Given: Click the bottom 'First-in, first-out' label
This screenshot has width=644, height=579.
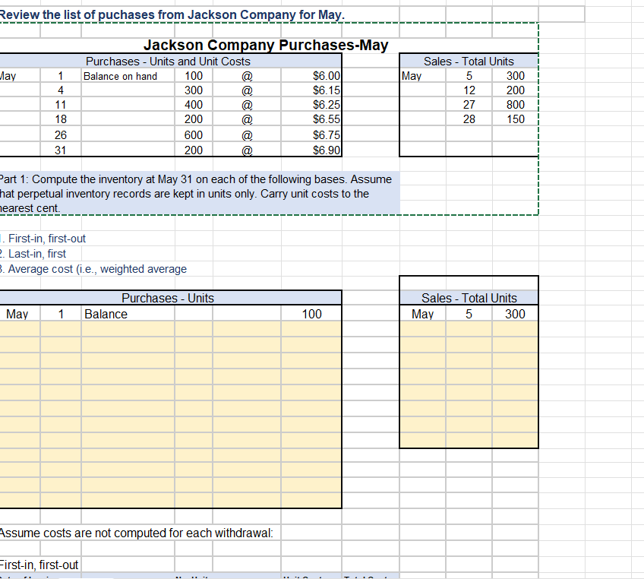Looking at the screenshot, I should [39, 565].
